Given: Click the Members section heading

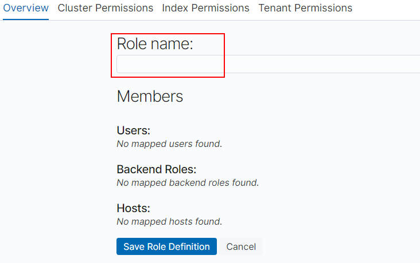Looking at the screenshot, I should coord(150,97).
